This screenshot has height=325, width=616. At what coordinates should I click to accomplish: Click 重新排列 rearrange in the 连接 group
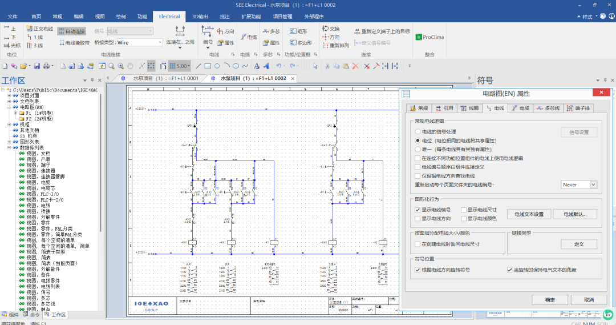tap(335, 45)
